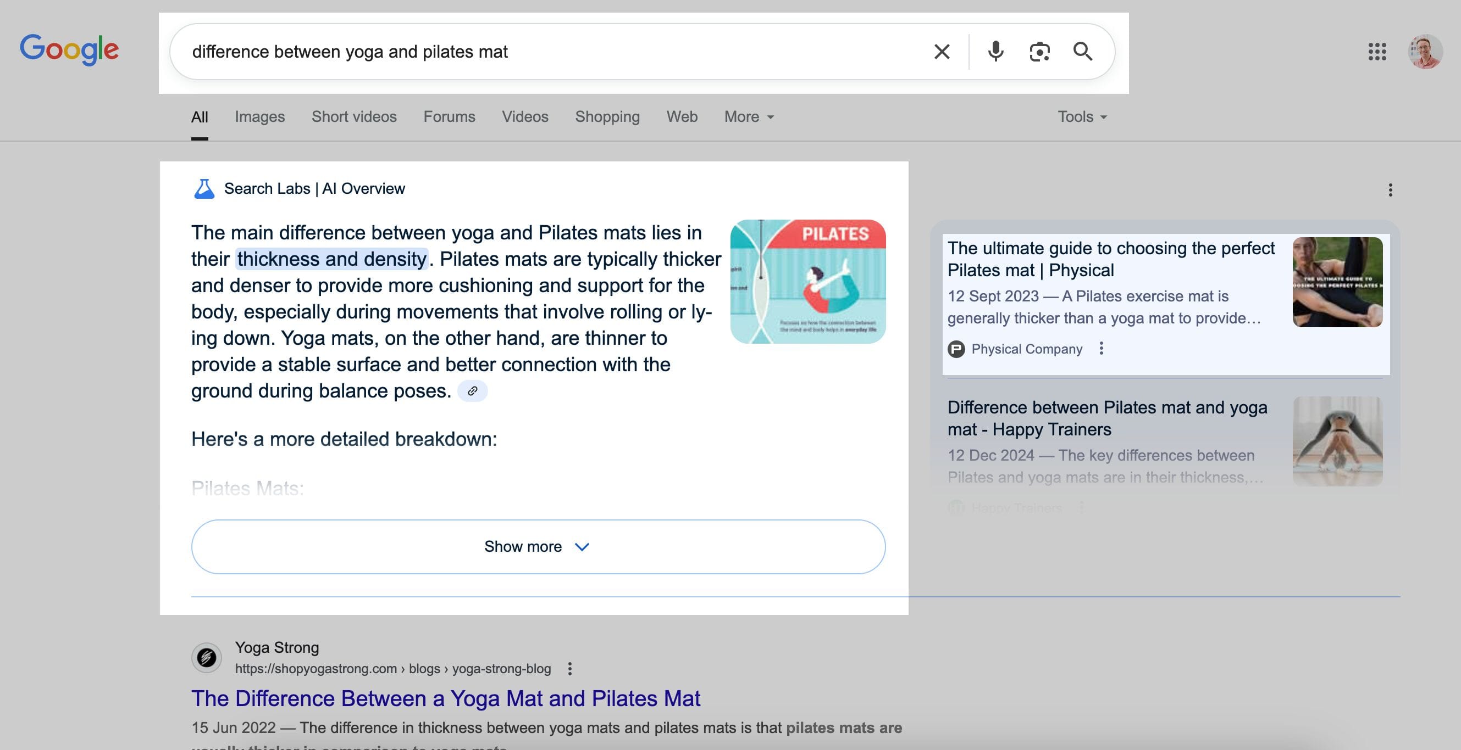
Task: Switch to the Shopping tab
Action: click(x=607, y=117)
